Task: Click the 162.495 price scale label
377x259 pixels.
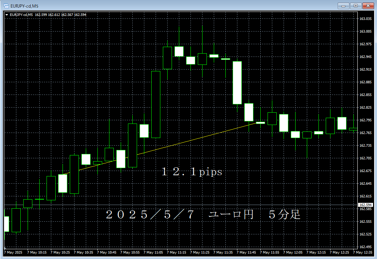Action: click(x=365, y=247)
